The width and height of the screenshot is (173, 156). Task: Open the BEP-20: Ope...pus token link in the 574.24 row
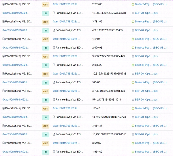click(146, 100)
